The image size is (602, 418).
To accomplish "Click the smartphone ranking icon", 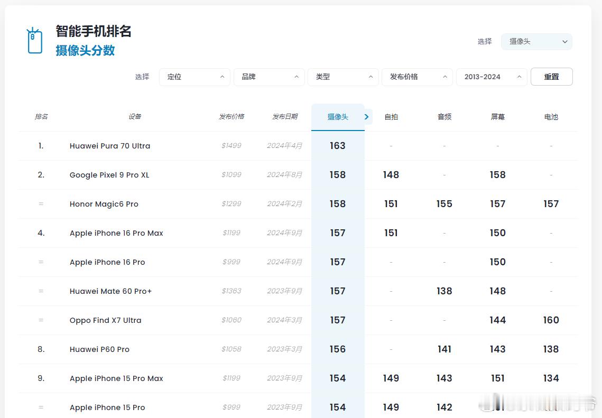I will click(34, 40).
